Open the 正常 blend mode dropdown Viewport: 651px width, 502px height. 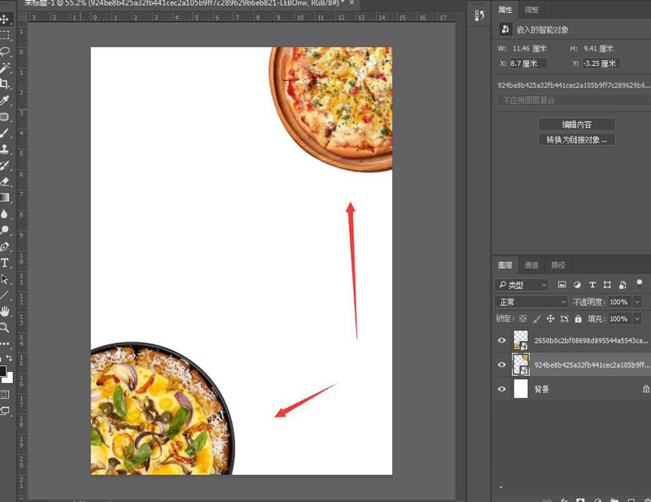[531, 302]
